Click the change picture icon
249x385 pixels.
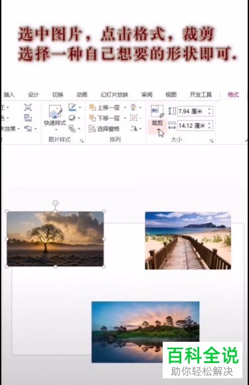28,118
